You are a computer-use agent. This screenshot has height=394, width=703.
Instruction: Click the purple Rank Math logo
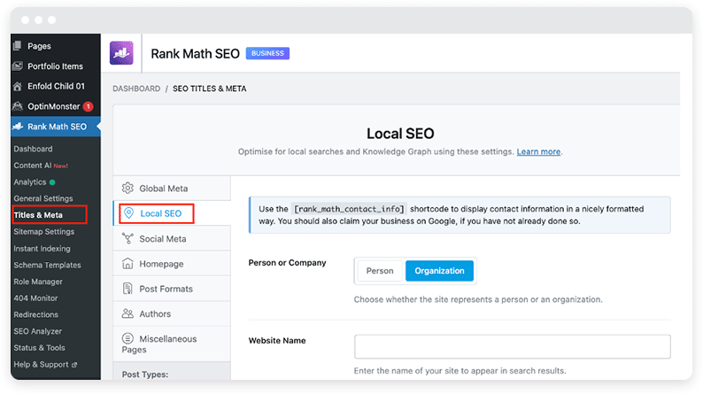tap(121, 53)
